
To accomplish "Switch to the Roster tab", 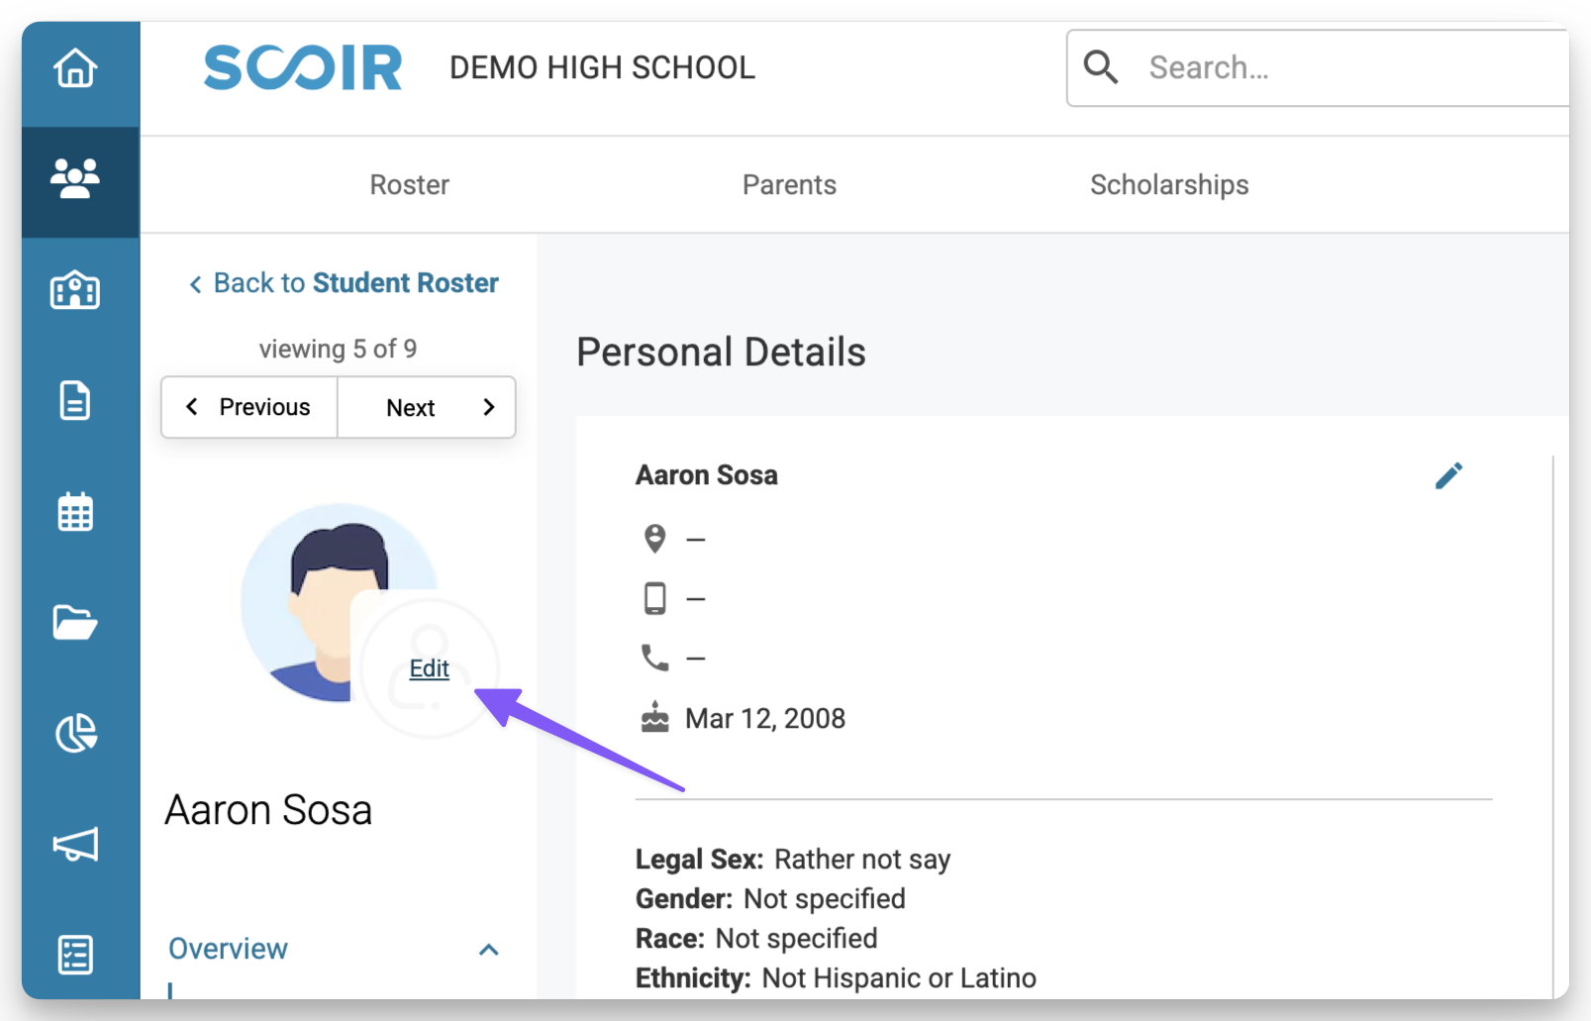I will [409, 185].
